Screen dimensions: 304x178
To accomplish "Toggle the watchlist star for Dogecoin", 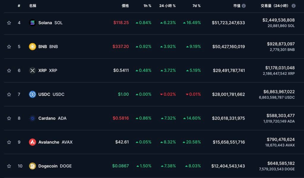I will (9, 166).
